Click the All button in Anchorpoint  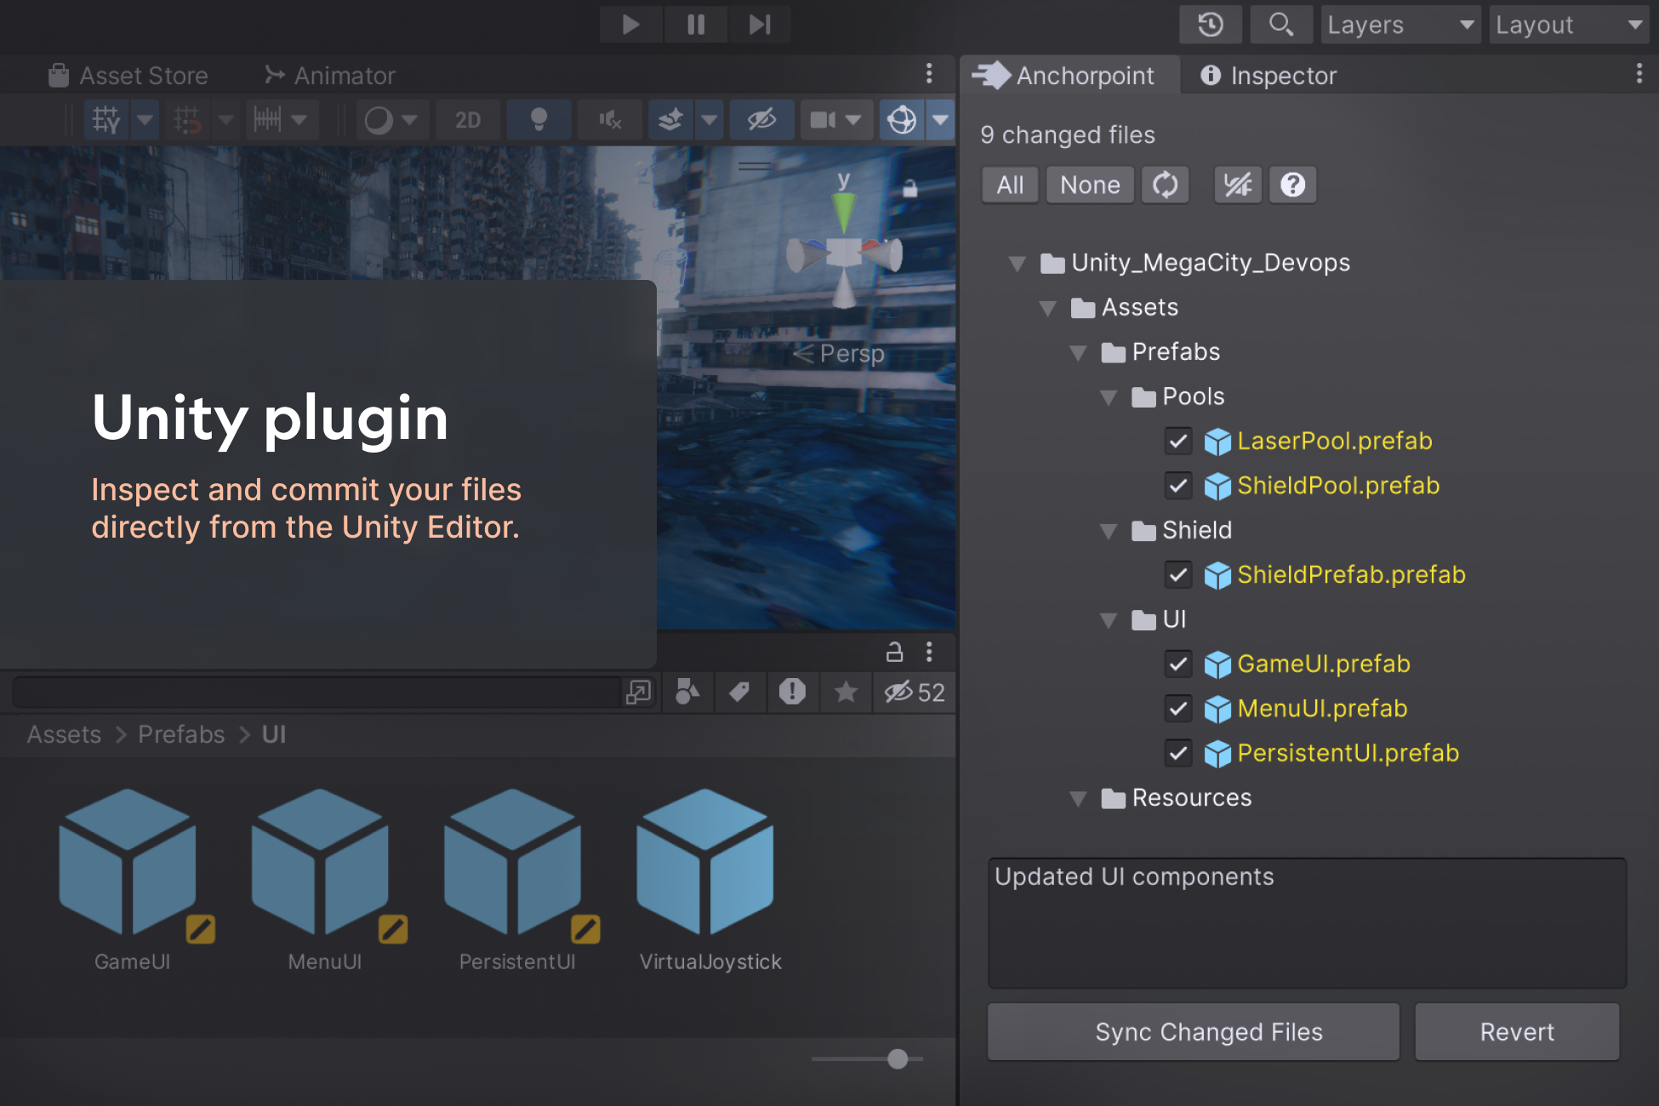[1010, 185]
